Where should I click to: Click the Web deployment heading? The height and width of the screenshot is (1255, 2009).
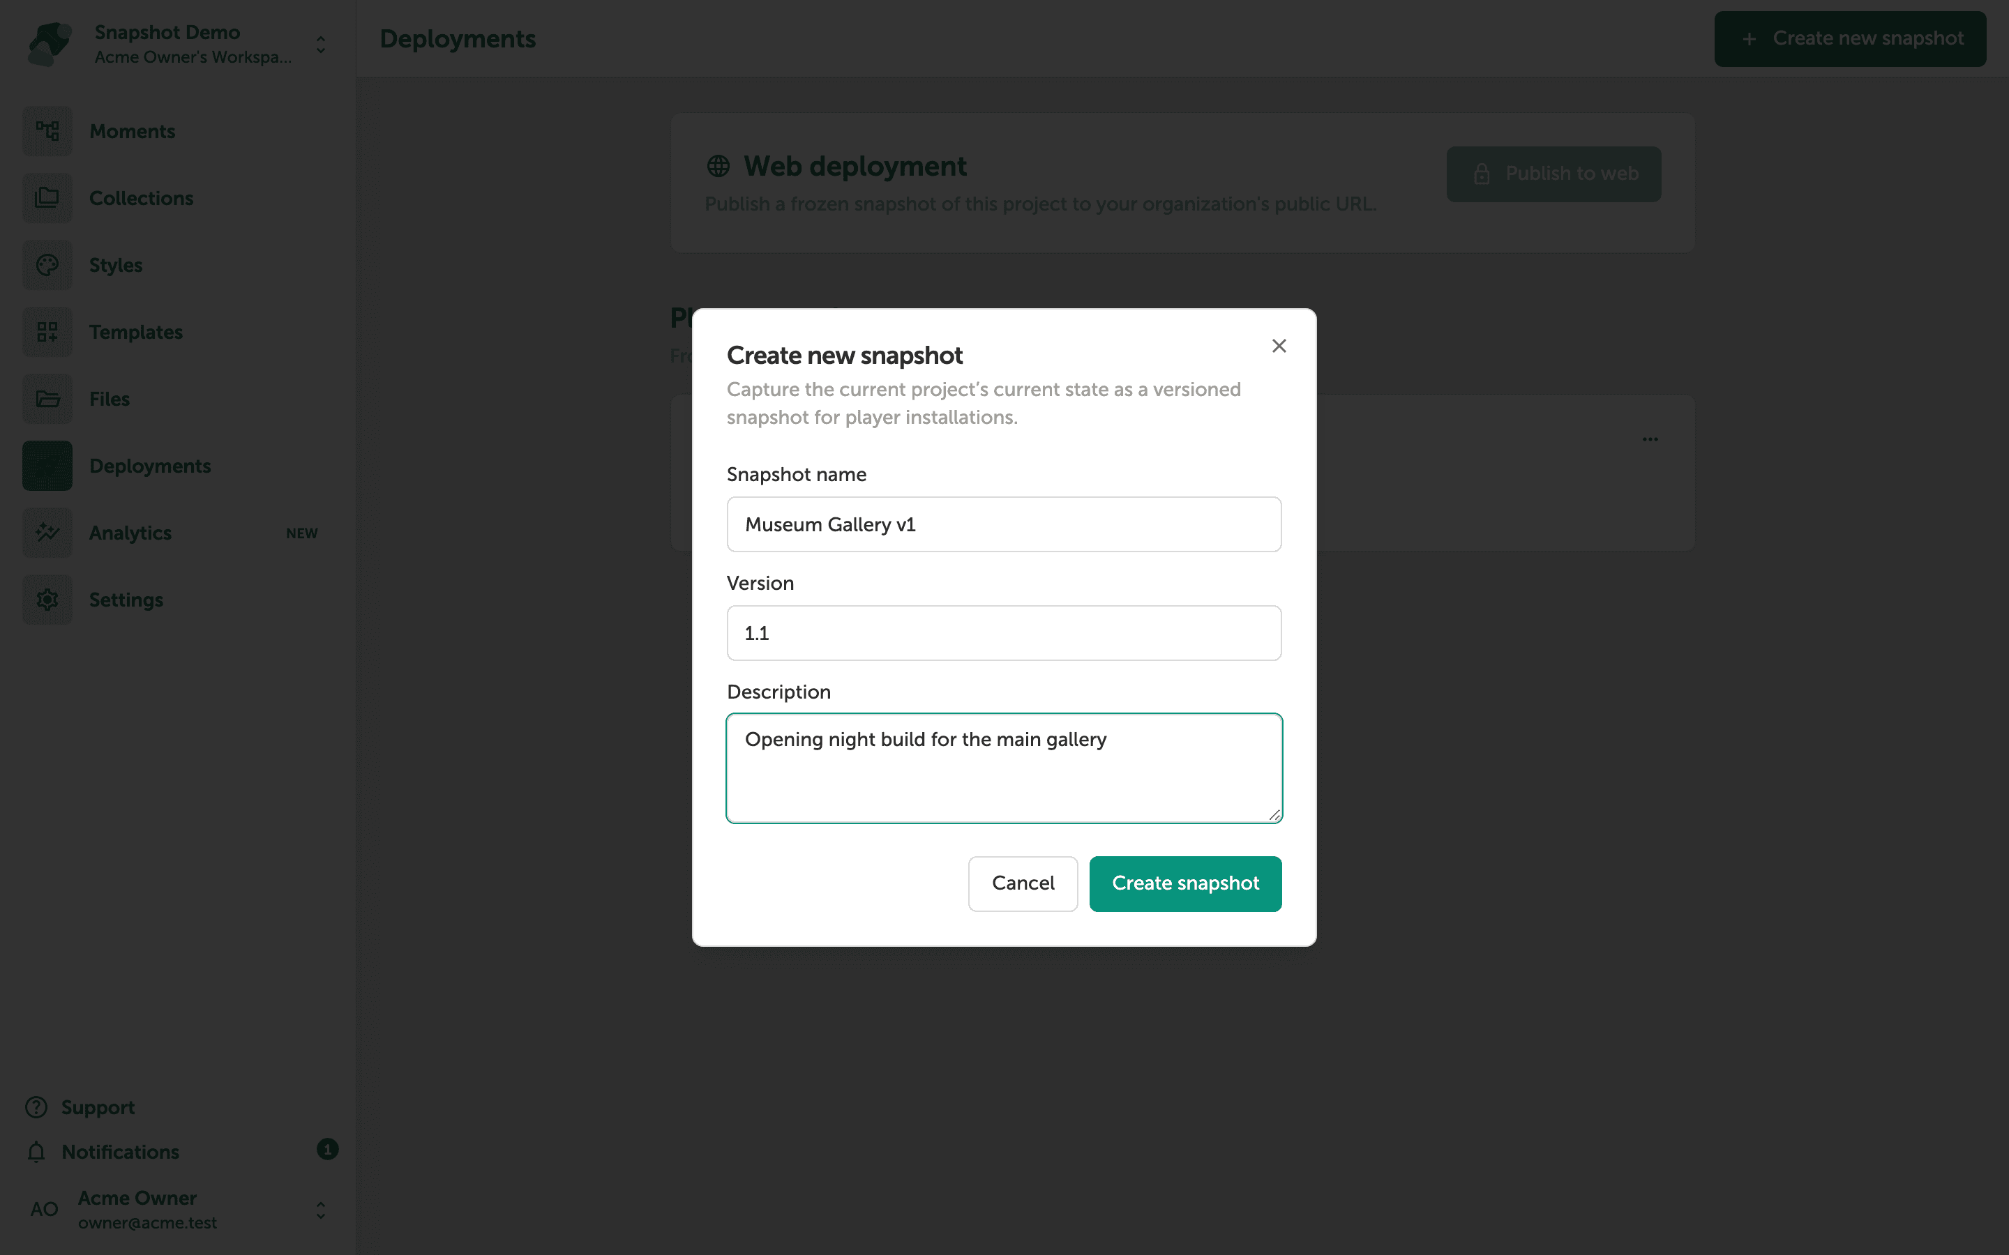[x=855, y=166]
